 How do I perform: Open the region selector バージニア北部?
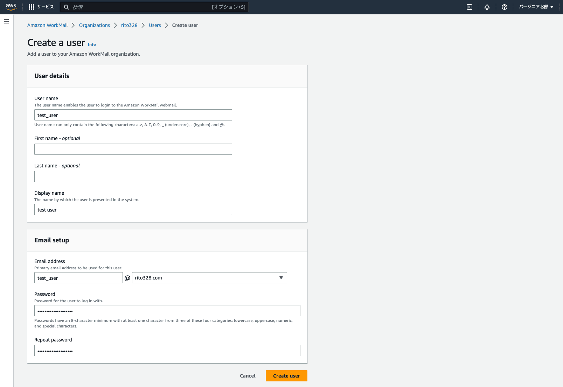[536, 7]
